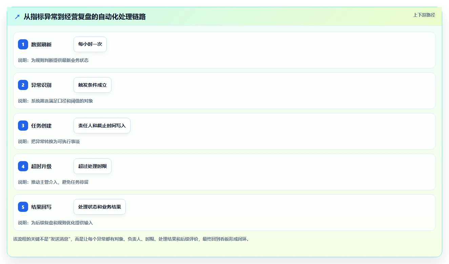Click the 异常识别 step name
449x264 pixels.
coord(41,85)
